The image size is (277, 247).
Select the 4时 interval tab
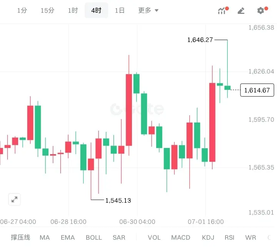(96, 10)
